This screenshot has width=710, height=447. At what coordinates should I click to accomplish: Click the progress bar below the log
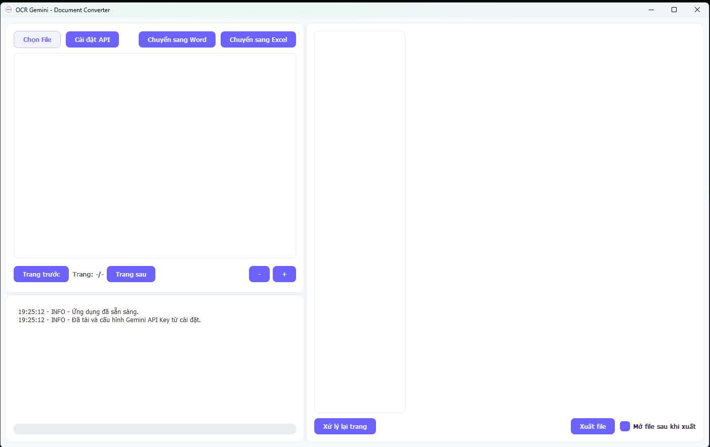pos(154,429)
